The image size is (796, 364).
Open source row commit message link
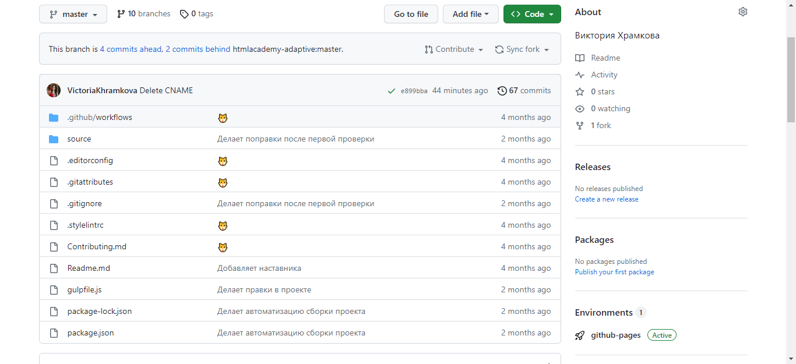(295, 139)
